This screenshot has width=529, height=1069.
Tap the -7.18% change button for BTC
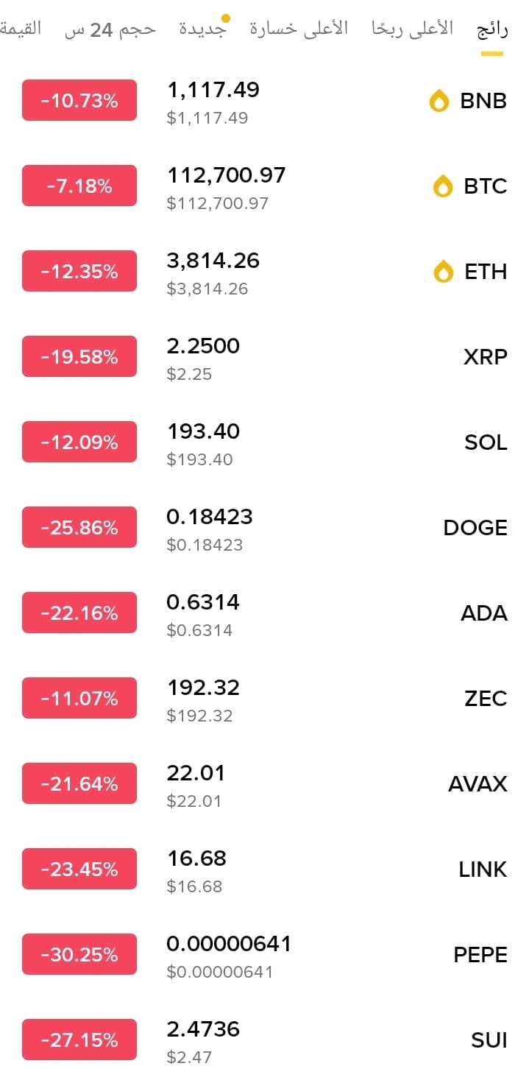pyautogui.click(x=79, y=186)
